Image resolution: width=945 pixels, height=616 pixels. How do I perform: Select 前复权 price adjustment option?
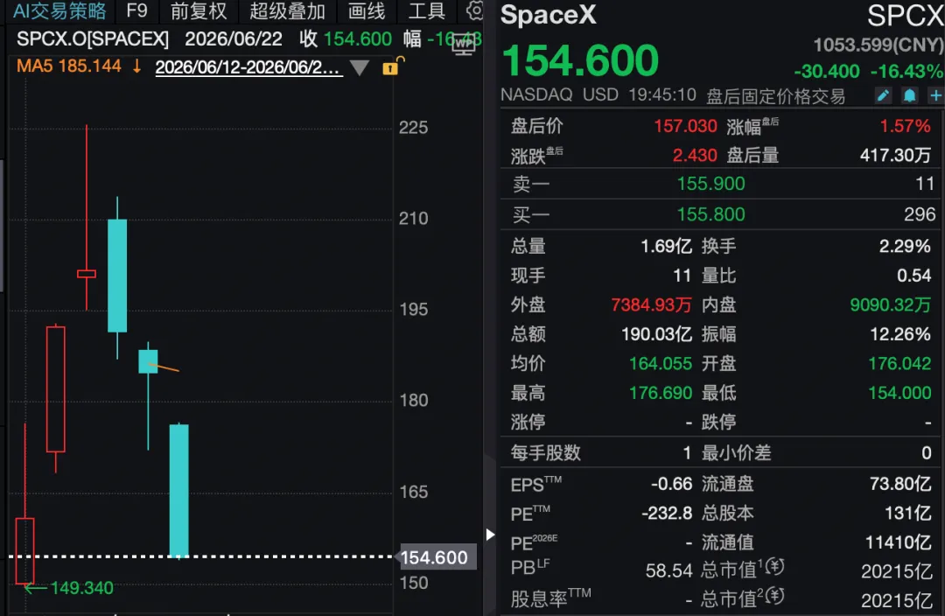(x=199, y=10)
